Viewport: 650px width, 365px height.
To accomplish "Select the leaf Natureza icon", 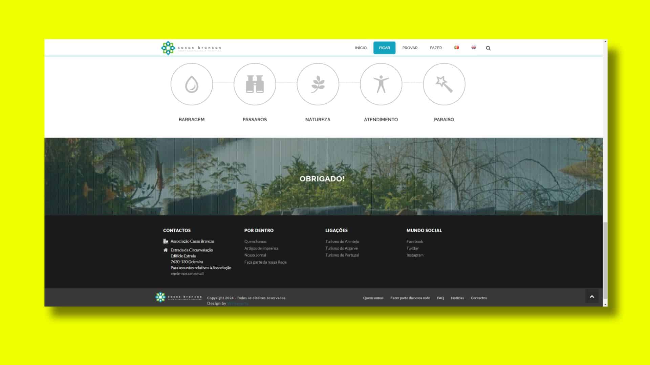I will tap(318, 84).
